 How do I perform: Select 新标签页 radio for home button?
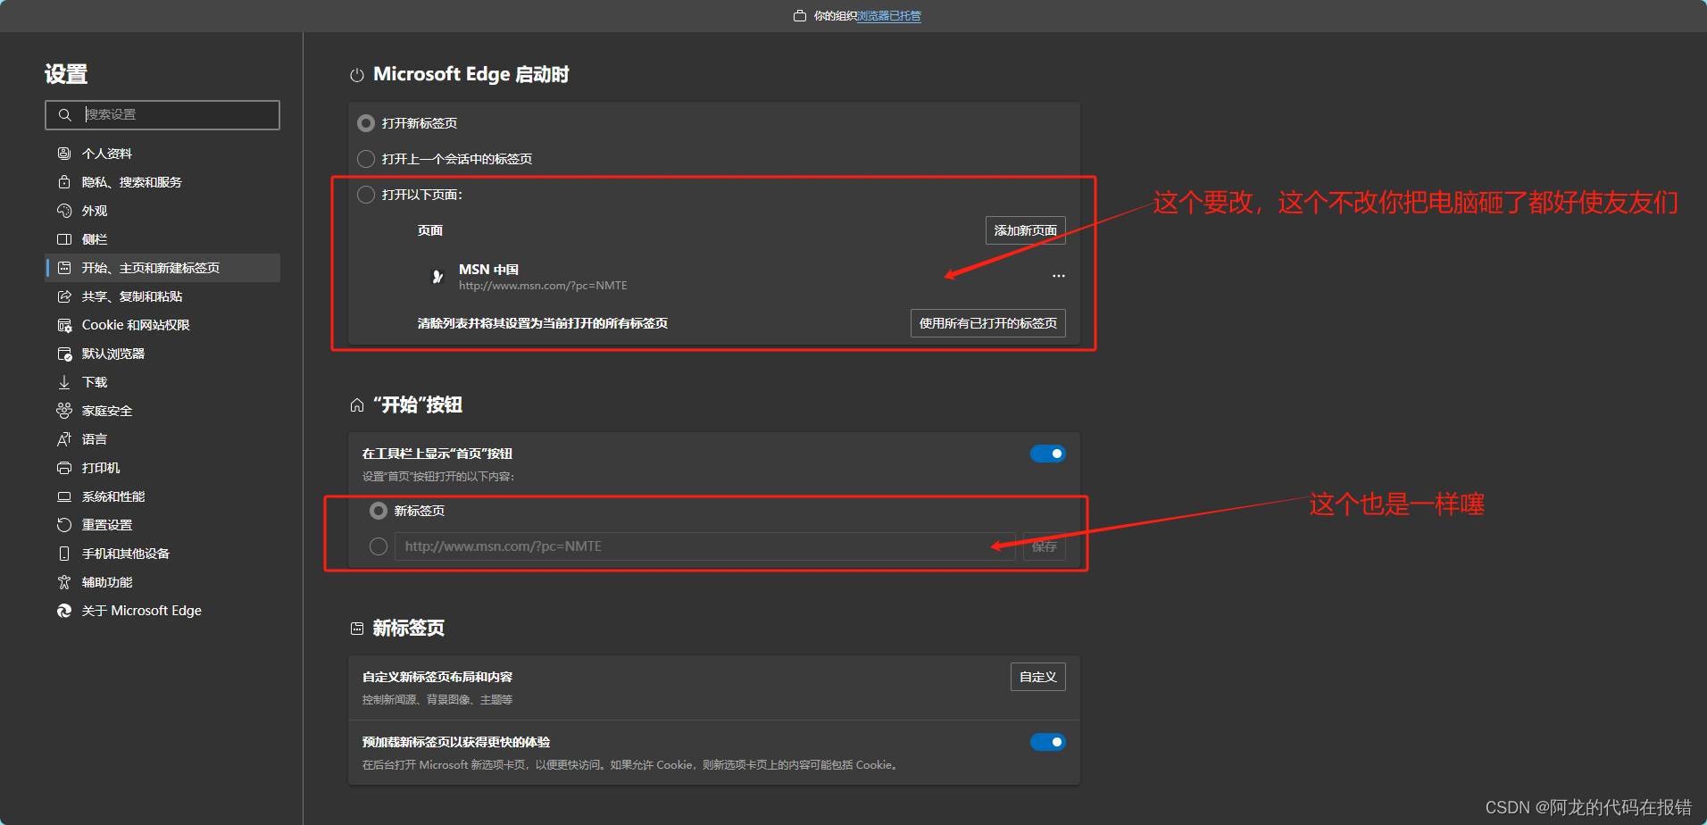[x=379, y=511]
